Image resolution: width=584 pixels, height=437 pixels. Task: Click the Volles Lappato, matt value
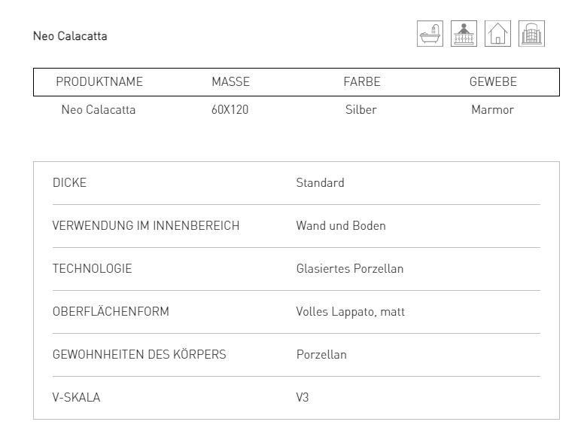(x=350, y=312)
